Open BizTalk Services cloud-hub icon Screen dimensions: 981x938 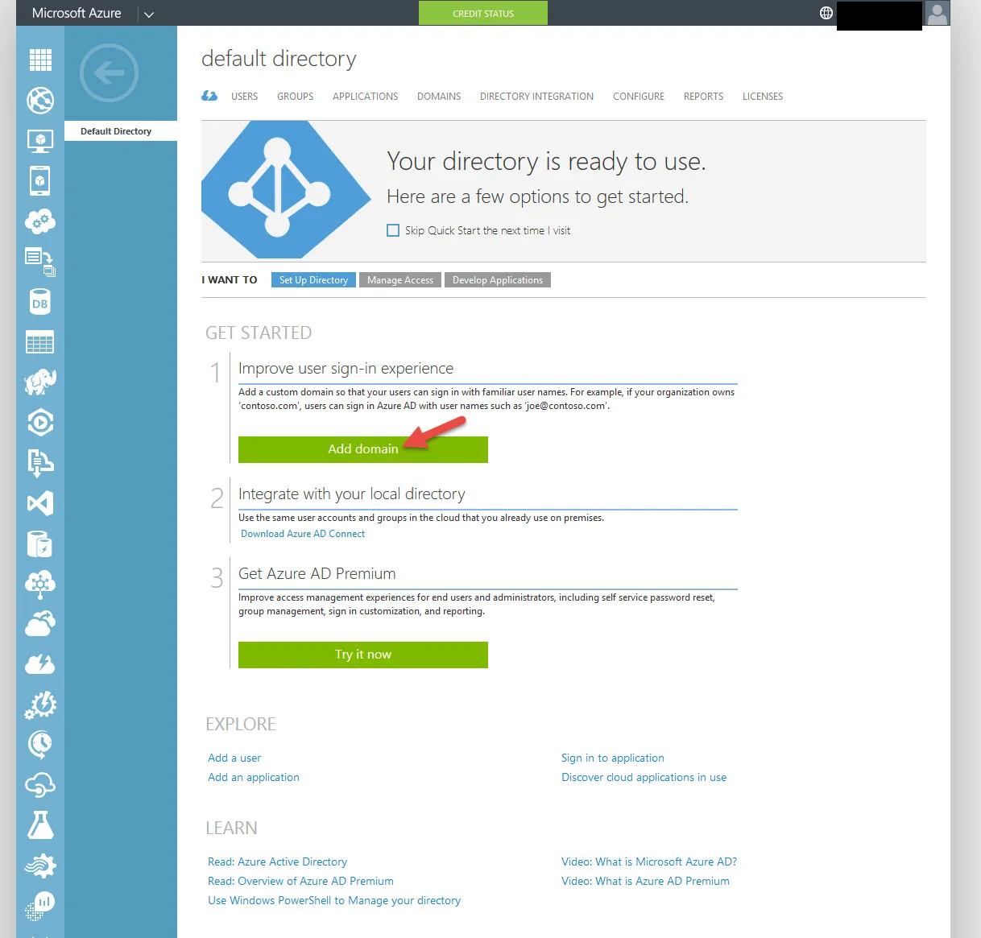(x=40, y=585)
